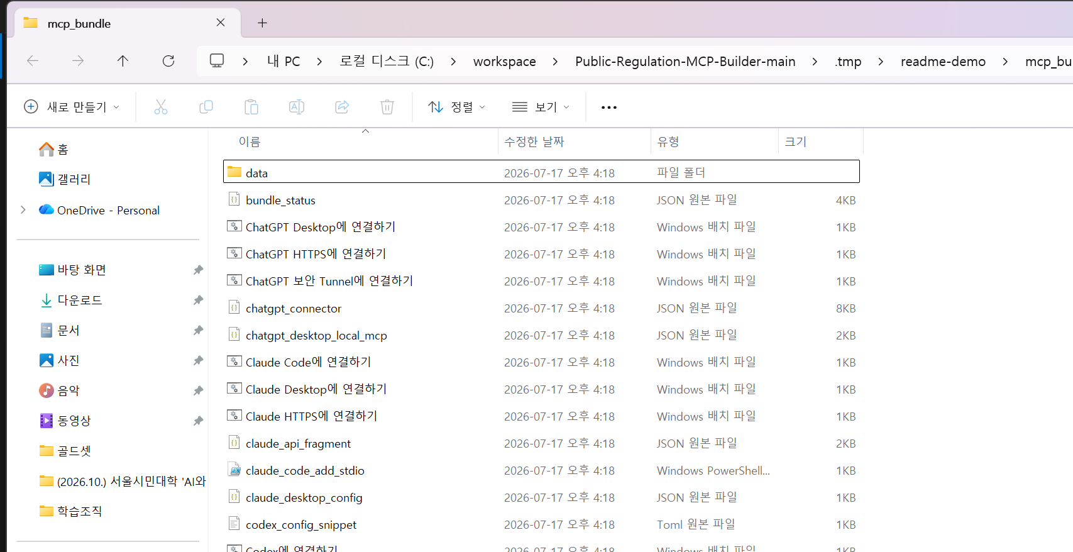Sort by the 이름 (Name) column header
Viewport: 1073px width, 552px height.
(250, 142)
